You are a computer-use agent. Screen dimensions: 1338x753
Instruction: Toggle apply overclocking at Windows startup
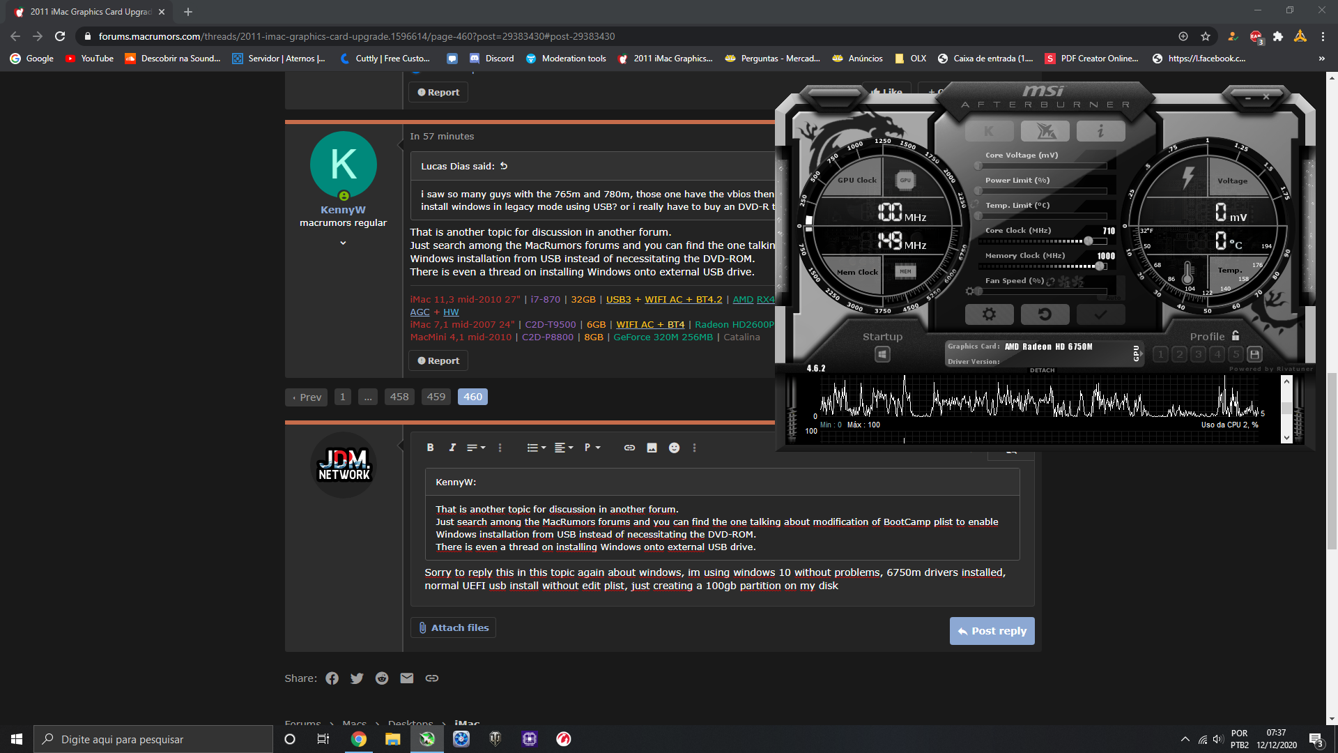pyautogui.click(x=882, y=354)
